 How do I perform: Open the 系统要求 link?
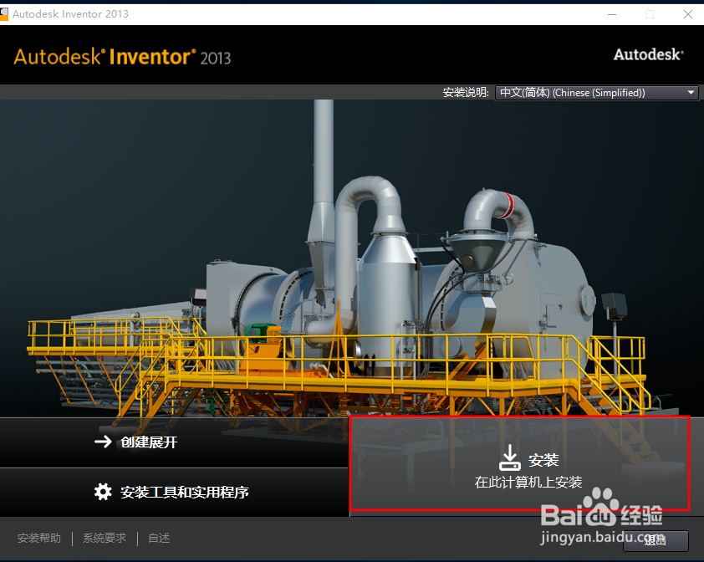pos(105,538)
